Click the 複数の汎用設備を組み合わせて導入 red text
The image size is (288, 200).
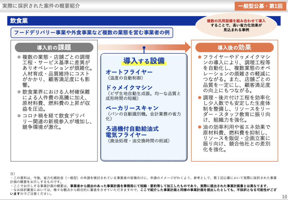[236, 21]
